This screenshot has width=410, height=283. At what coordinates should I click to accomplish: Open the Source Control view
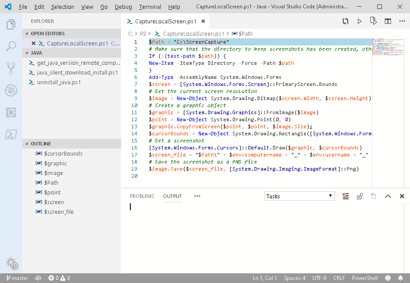tap(11, 67)
